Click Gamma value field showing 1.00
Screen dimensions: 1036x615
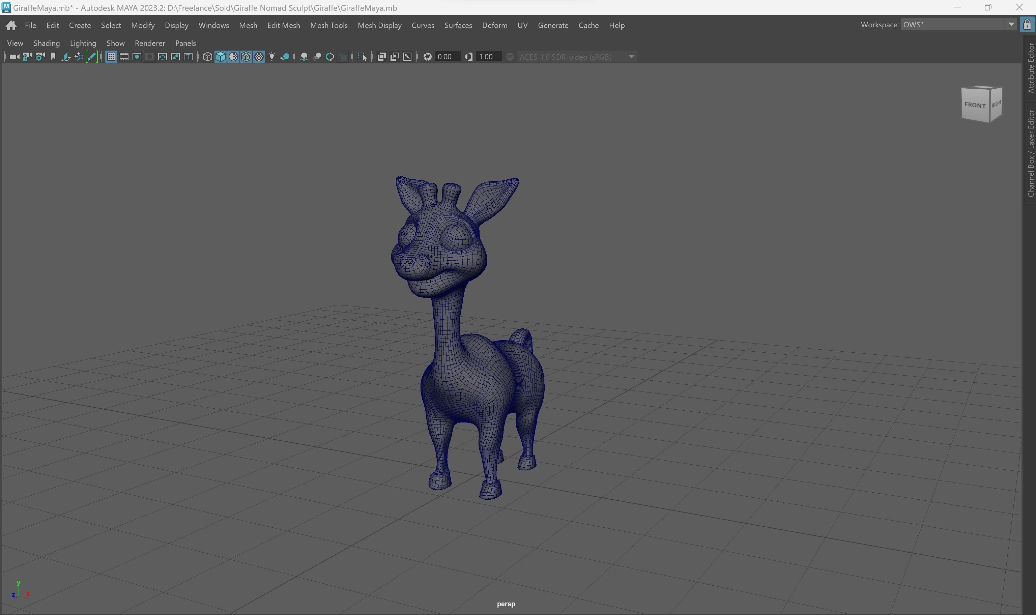(x=489, y=57)
